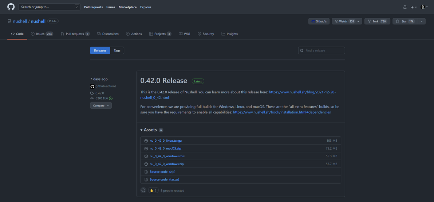Screen dimensions: 434x202
Task: Click the green verified commit checkmark
Action: point(111,98)
